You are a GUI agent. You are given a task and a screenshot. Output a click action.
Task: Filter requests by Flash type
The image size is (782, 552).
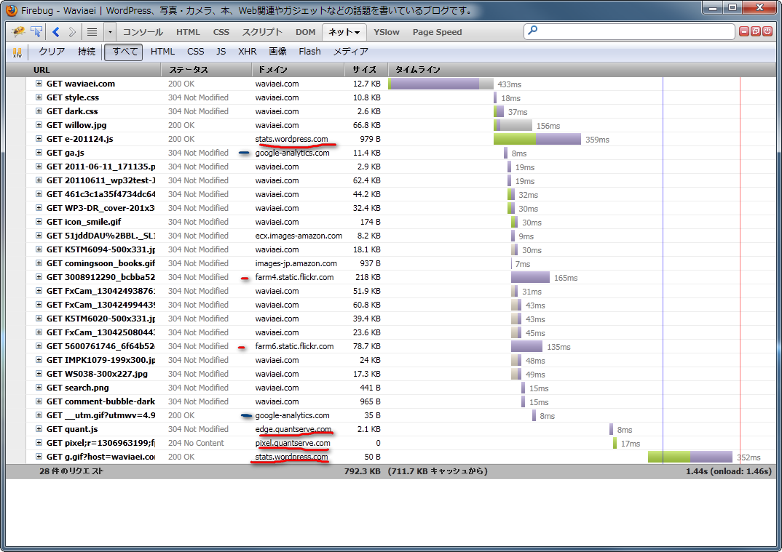[309, 52]
